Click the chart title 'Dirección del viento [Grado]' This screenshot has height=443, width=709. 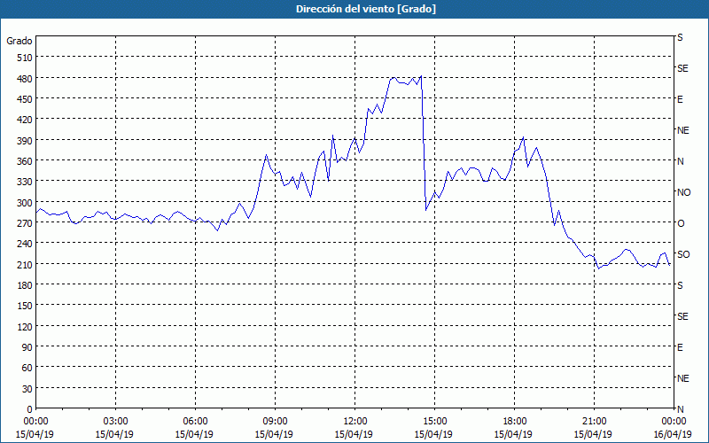(366, 9)
